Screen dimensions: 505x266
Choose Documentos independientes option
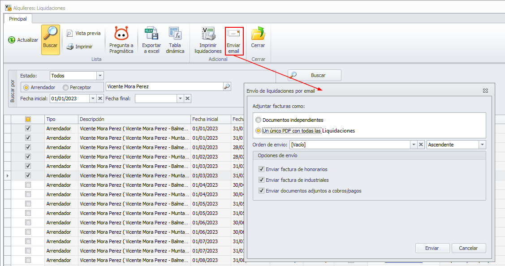[x=258, y=120]
